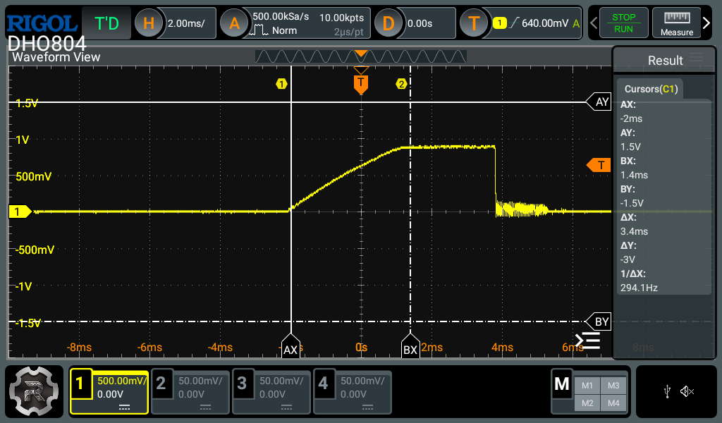Select Channel 1 settings showing 500.00mV
722x423 pixels.
[x=109, y=392]
